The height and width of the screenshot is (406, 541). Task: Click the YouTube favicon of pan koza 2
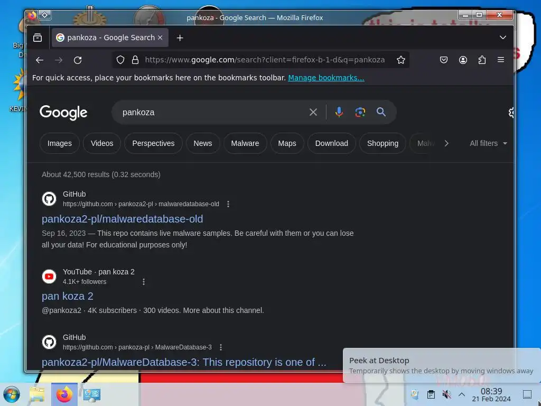pyautogui.click(x=49, y=276)
